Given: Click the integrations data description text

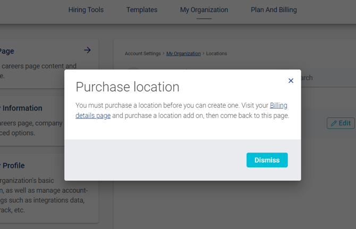Looking at the screenshot, I should 44,200.
